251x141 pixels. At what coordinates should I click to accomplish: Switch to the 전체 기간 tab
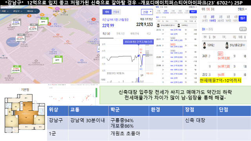point(120,34)
